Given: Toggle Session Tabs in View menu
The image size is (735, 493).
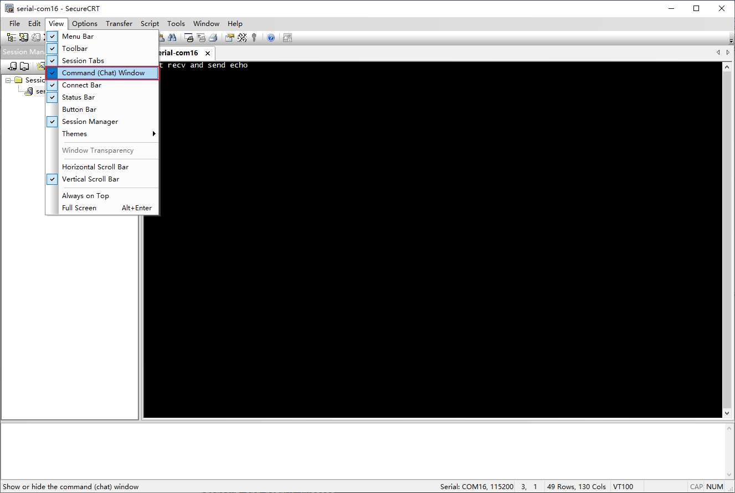Looking at the screenshot, I should 102,61.
